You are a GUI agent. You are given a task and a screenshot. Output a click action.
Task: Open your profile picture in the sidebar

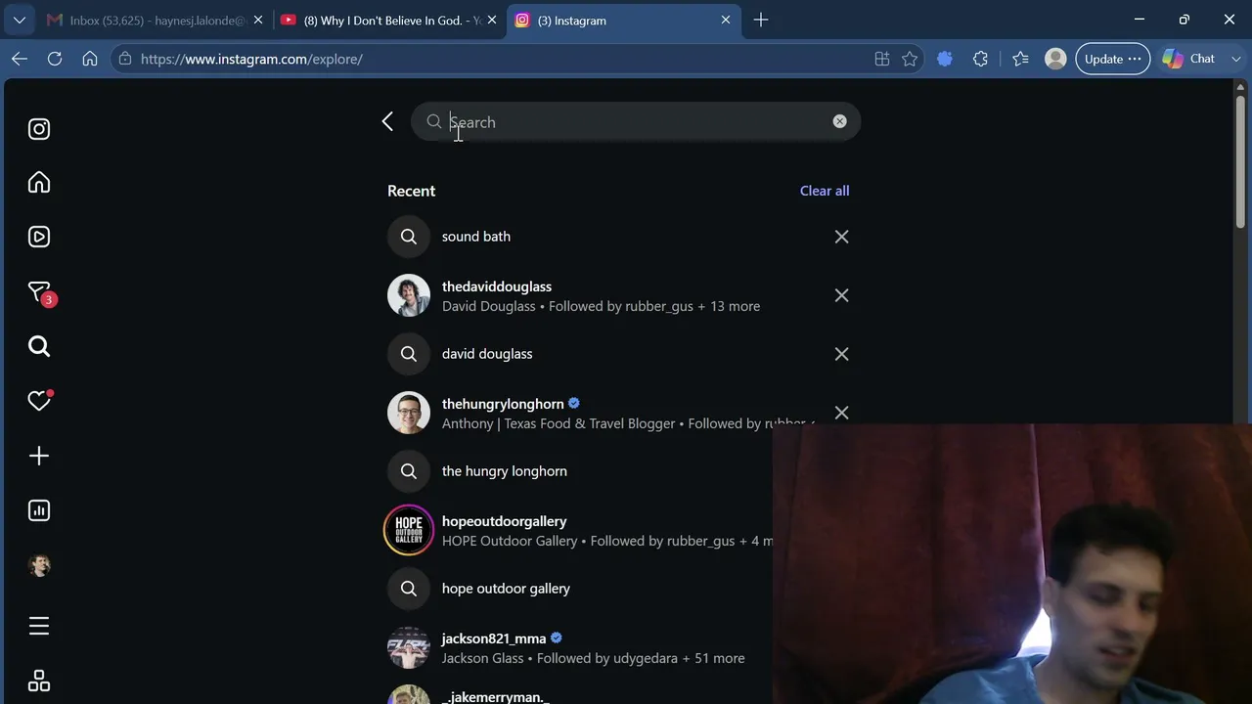tap(39, 565)
